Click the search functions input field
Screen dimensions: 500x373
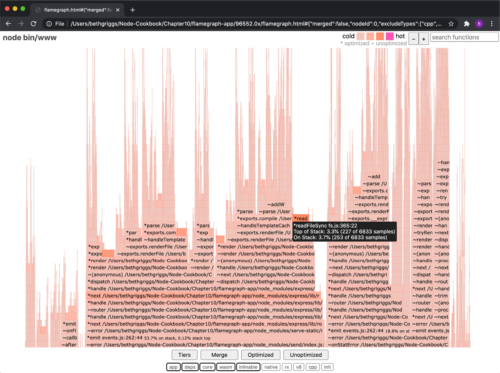(464, 37)
